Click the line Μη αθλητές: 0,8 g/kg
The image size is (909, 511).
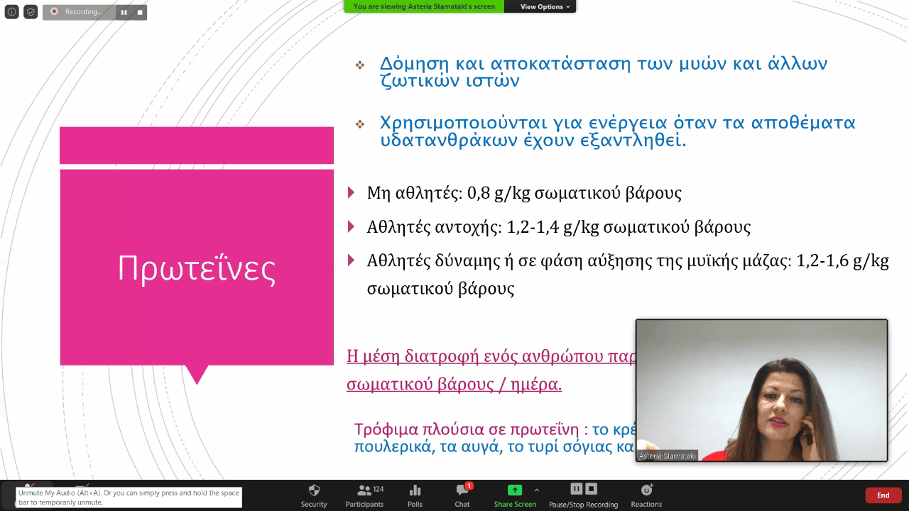pyautogui.click(x=524, y=192)
